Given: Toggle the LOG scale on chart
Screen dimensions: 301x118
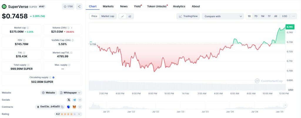Looking at the screenshot, I should (x=285, y=16).
